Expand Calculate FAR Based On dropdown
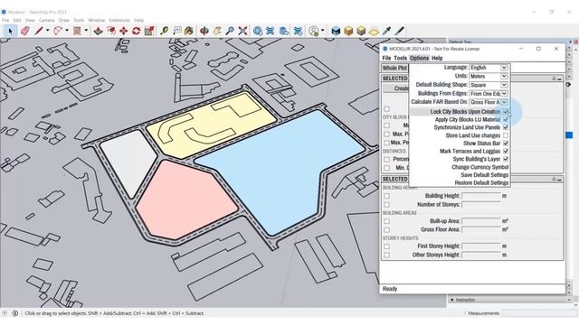The width and height of the screenshot is (579, 325). pyautogui.click(x=489, y=102)
